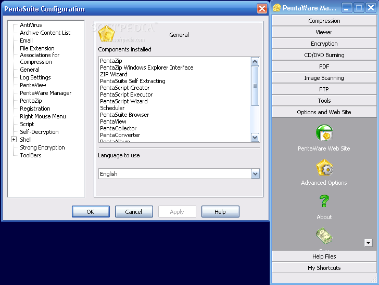Viewport: 379px width, 285px height.
Task: Open the Tools section
Action: [324, 101]
